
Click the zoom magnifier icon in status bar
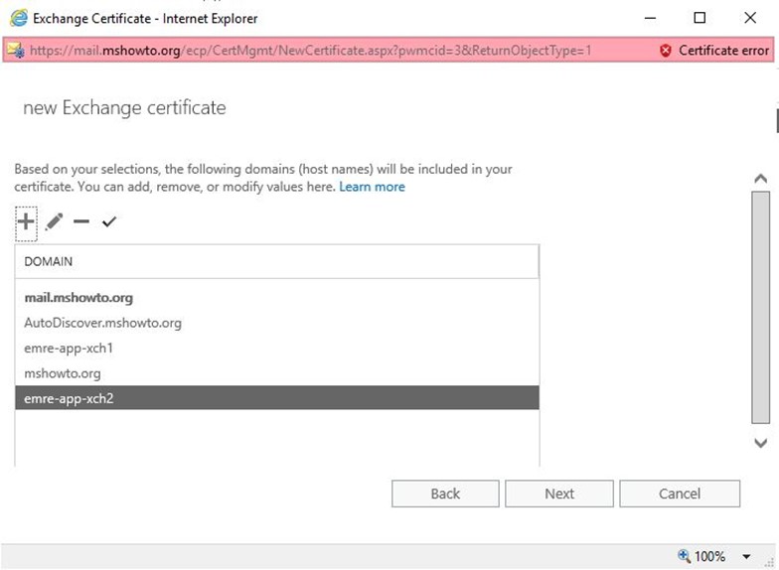pos(684,556)
